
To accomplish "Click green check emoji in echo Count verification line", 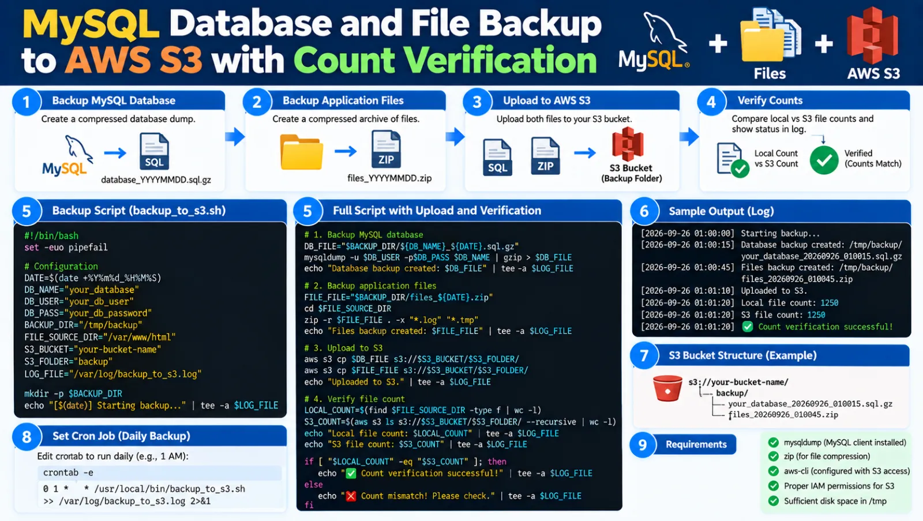I will [351, 473].
